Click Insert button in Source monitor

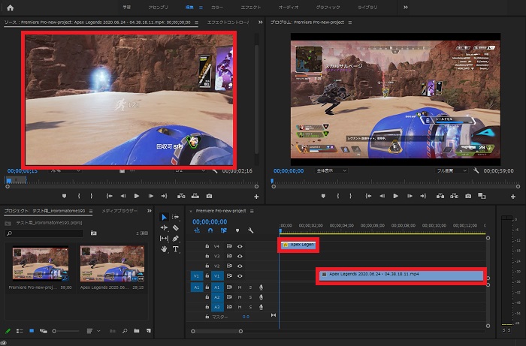click(181, 196)
